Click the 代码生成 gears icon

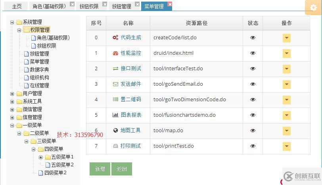coord(115,37)
